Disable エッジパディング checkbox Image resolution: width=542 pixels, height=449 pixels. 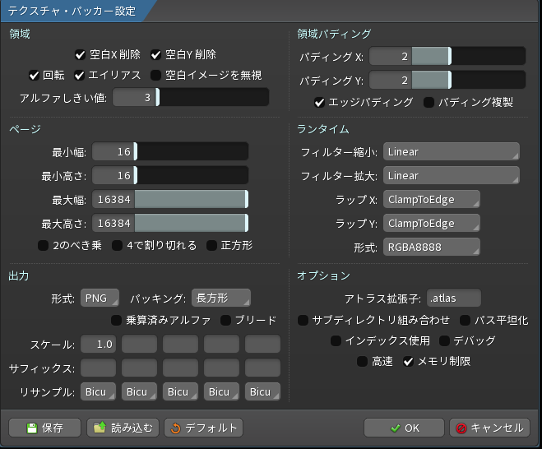319,102
